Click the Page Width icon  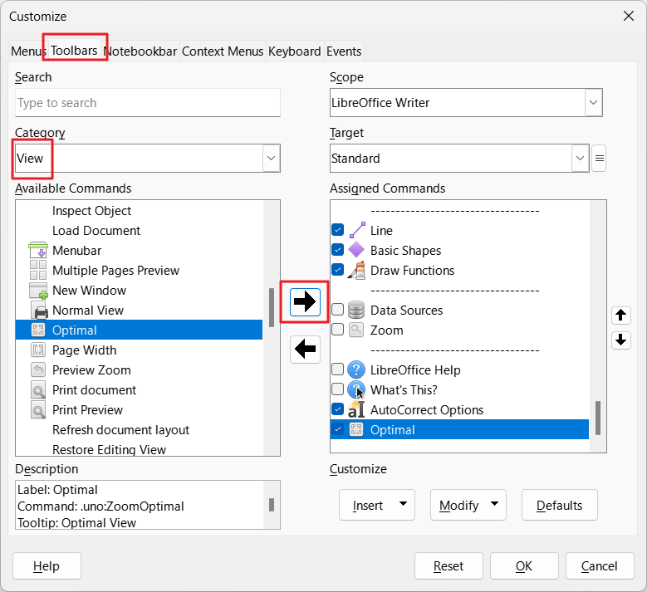[x=38, y=350]
